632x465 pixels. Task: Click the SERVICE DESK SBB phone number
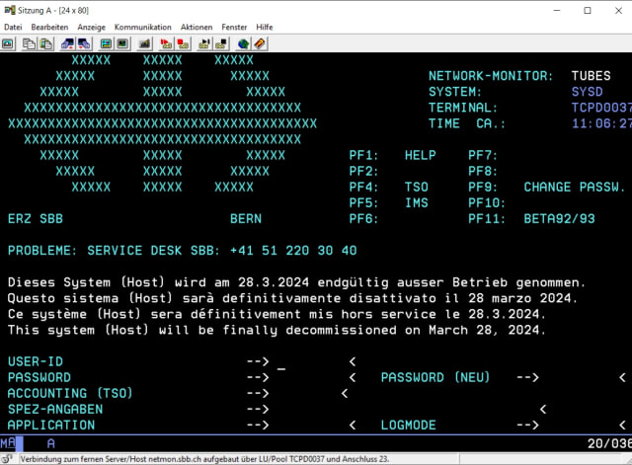[x=293, y=251]
